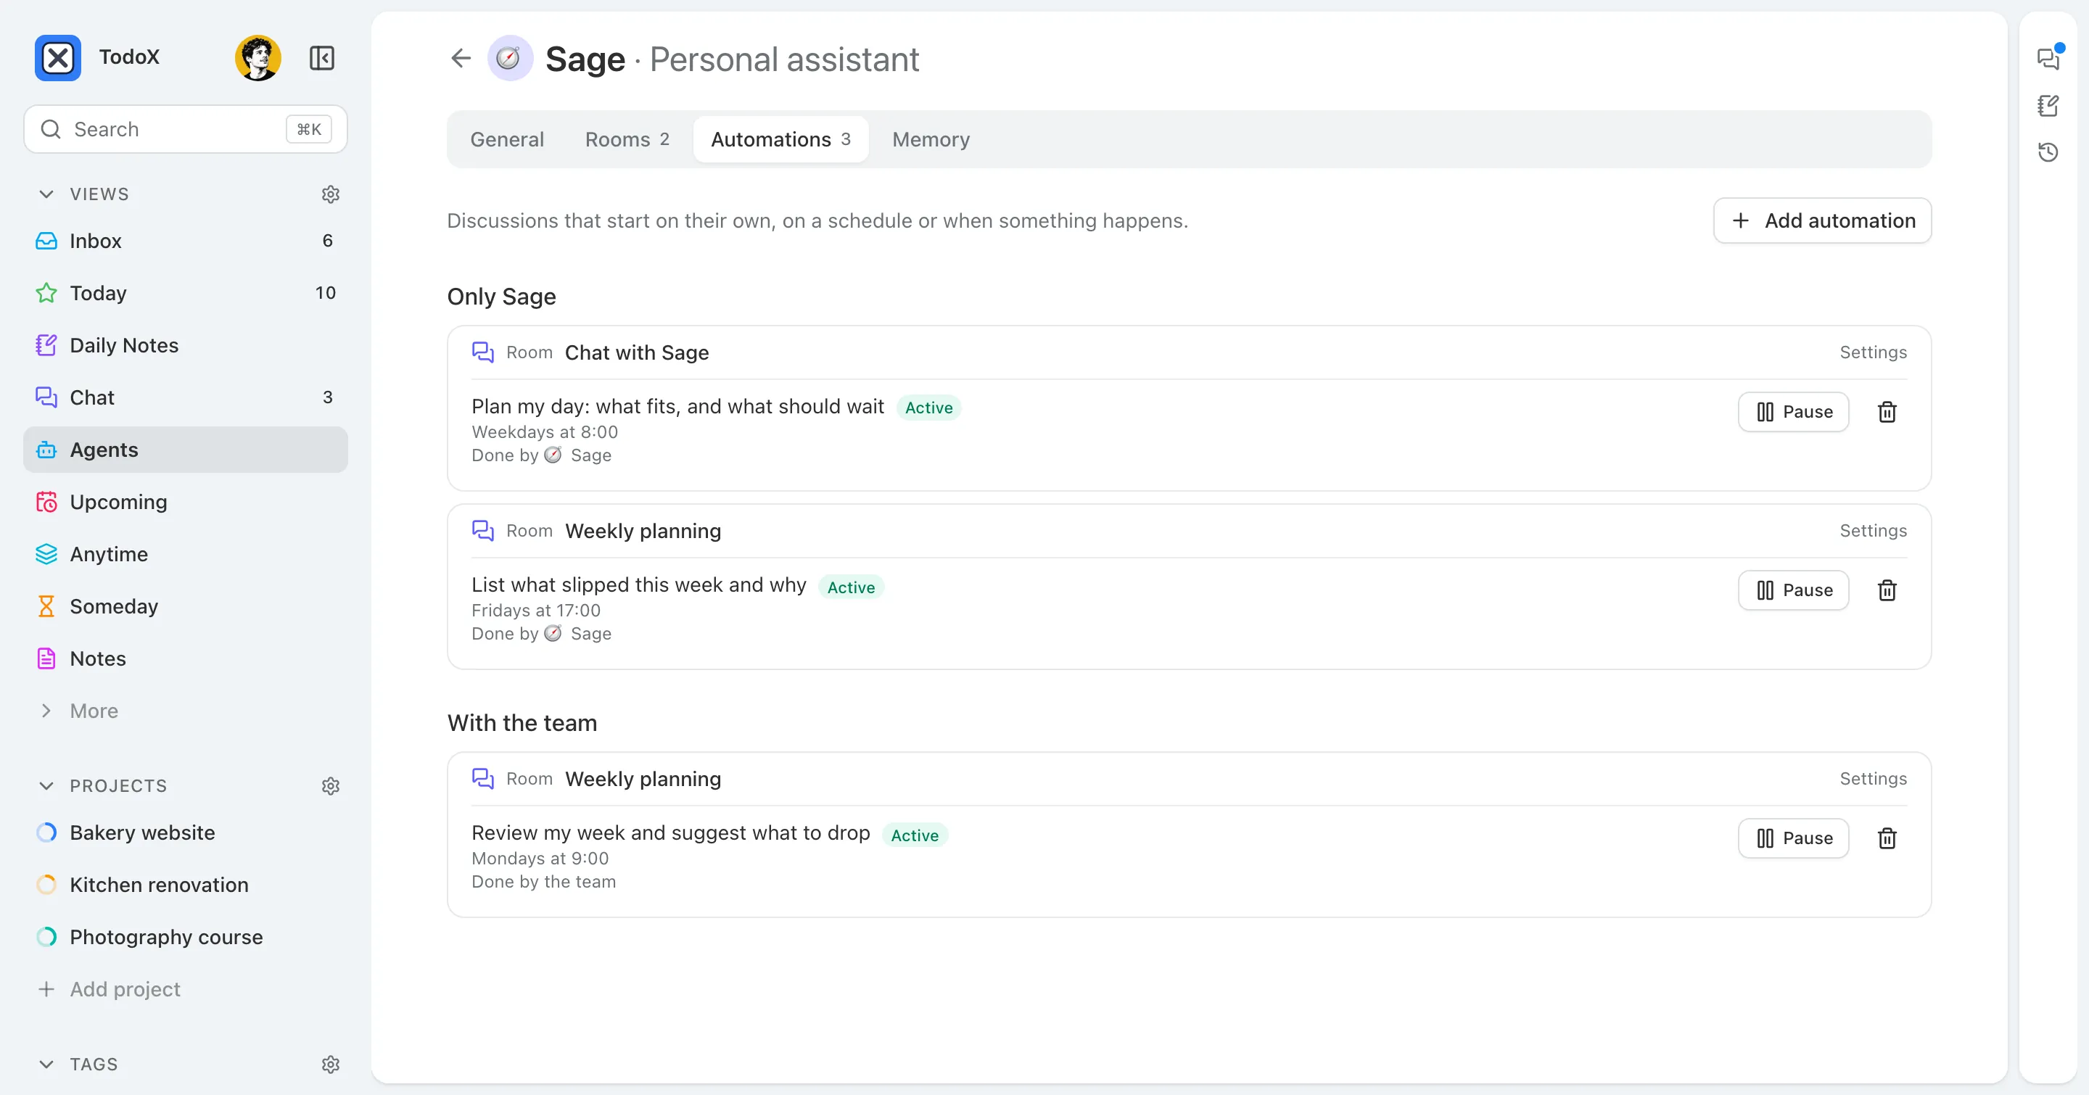Pause the Review my week automation
Image resolution: width=2089 pixels, height=1095 pixels.
pyautogui.click(x=1793, y=838)
